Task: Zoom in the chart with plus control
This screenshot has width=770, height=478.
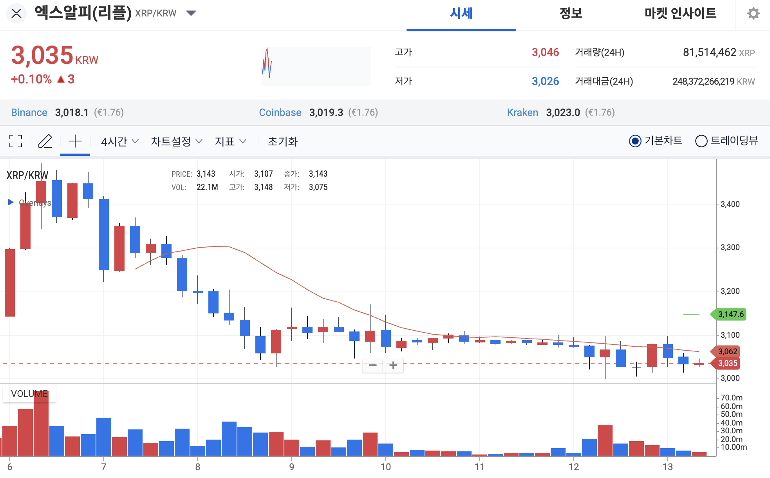Action: point(393,365)
